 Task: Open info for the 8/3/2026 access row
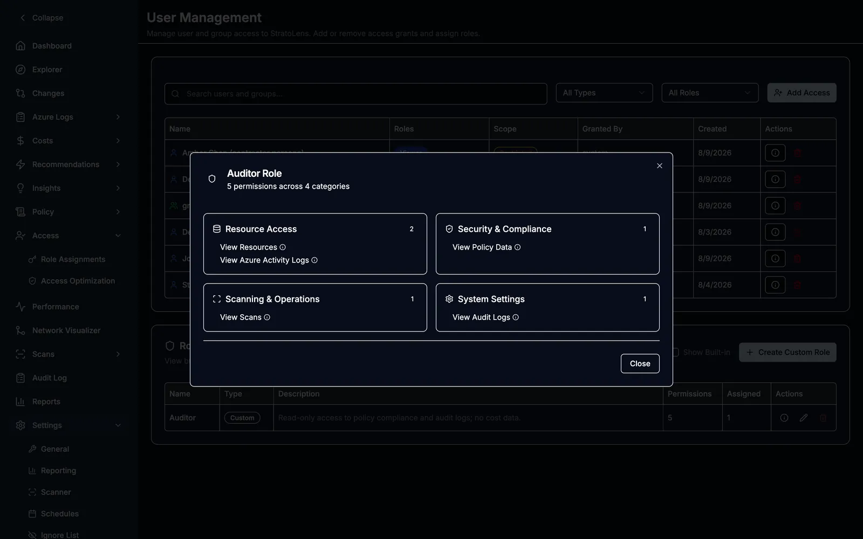click(775, 232)
